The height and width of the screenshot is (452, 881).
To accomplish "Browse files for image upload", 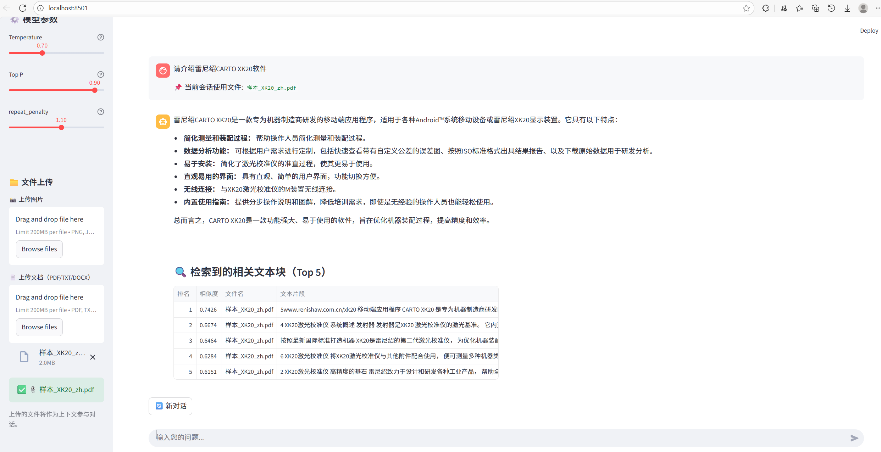I will coord(39,249).
